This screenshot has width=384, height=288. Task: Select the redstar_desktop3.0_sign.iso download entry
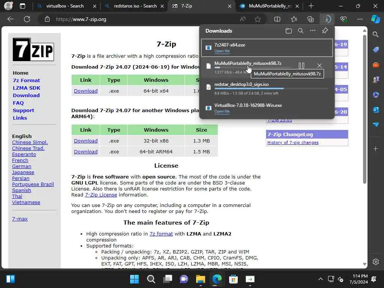(x=267, y=88)
